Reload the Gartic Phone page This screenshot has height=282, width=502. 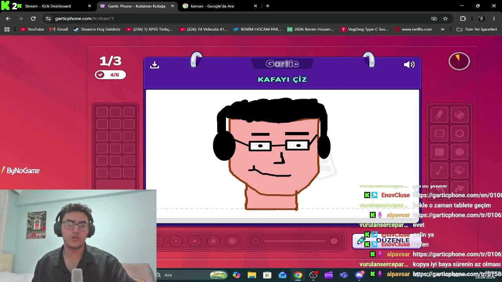(x=33, y=18)
